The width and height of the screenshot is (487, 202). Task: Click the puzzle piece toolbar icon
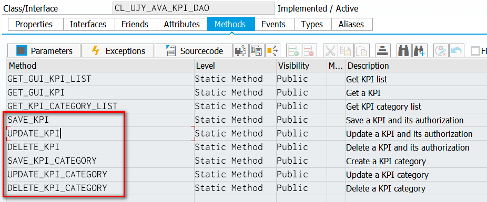[241, 51]
